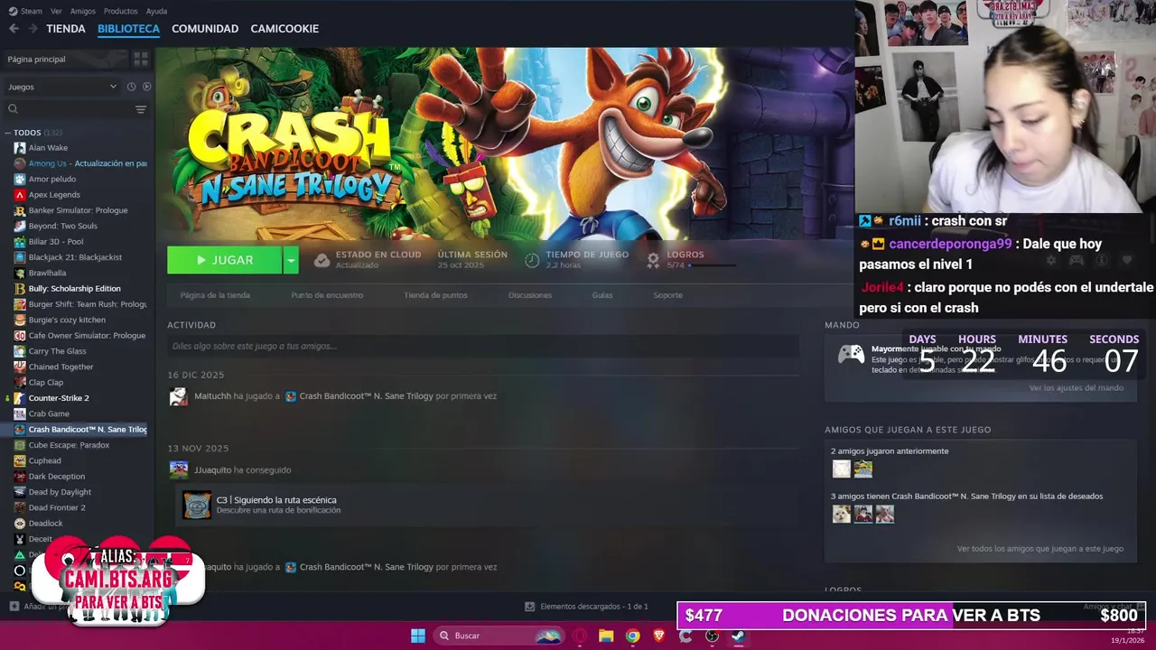Switch to the BIBLIOTECA tab

coord(128,29)
